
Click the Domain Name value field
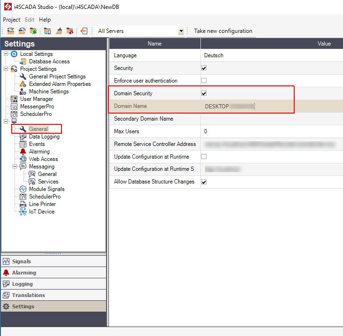pos(272,107)
